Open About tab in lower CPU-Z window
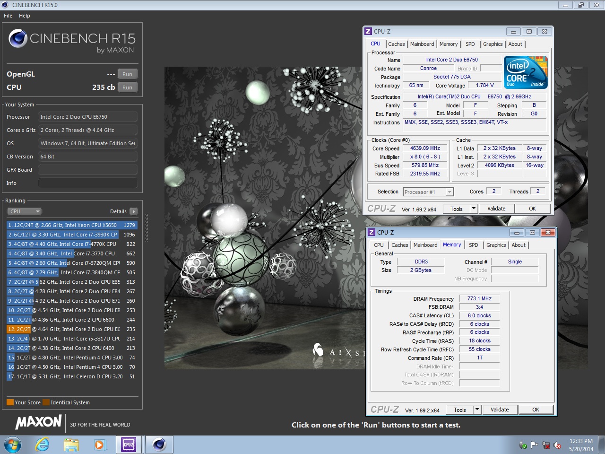This screenshot has width=605, height=454. click(519, 245)
